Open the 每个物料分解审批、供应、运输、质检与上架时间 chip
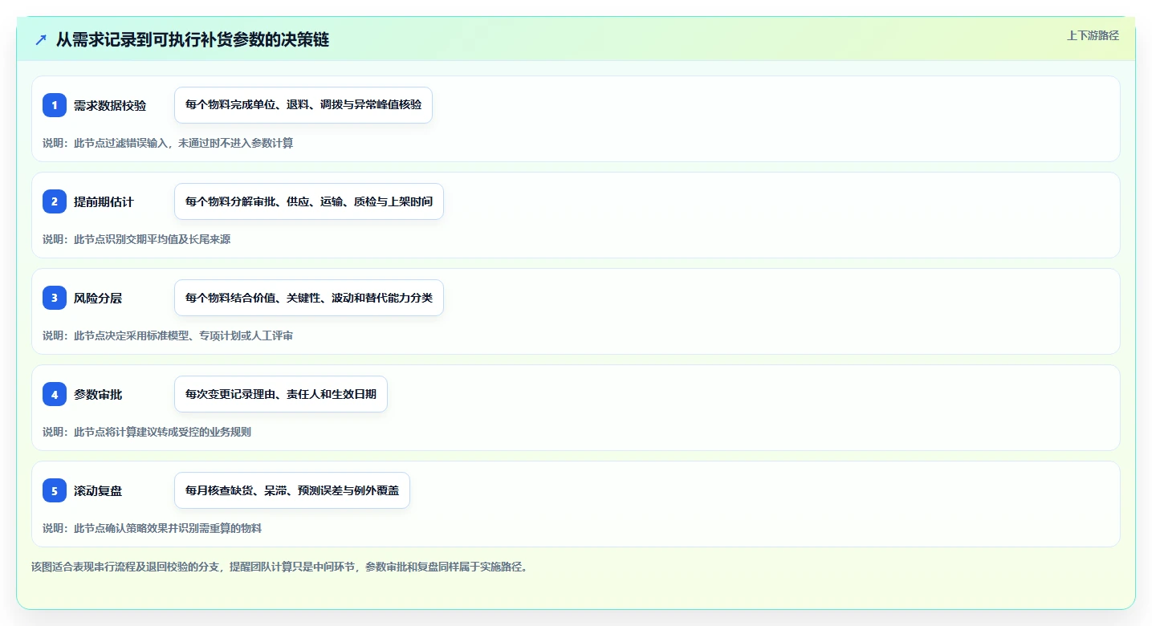The height and width of the screenshot is (626, 1152). coord(309,201)
